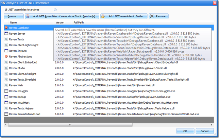This screenshot has height=138, width=219.
Task: Click the horizontal scrollbar thumb
Action: coord(70,125)
